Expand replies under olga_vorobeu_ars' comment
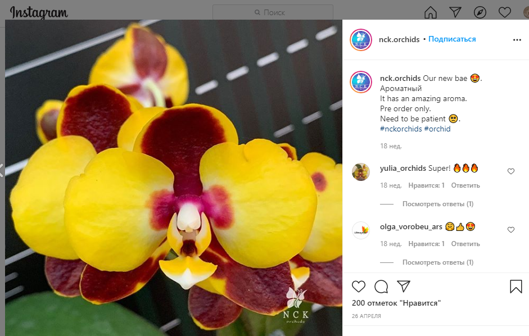The height and width of the screenshot is (336, 529). click(x=437, y=262)
